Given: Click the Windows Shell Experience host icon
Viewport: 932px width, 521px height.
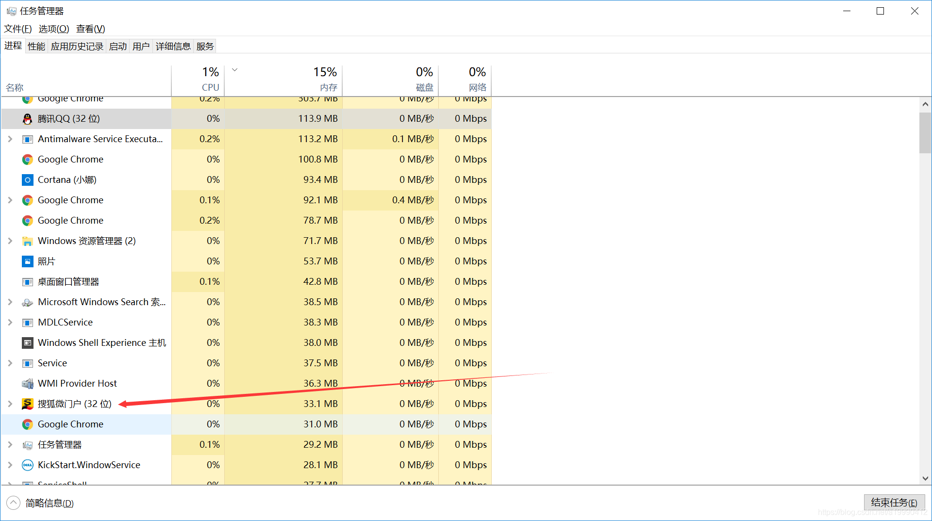Looking at the screenshot, I should pyautogui.click(x=28, y=343).
